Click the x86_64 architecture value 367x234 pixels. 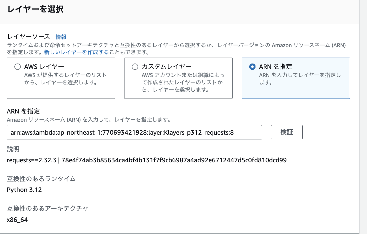point(17,220)
